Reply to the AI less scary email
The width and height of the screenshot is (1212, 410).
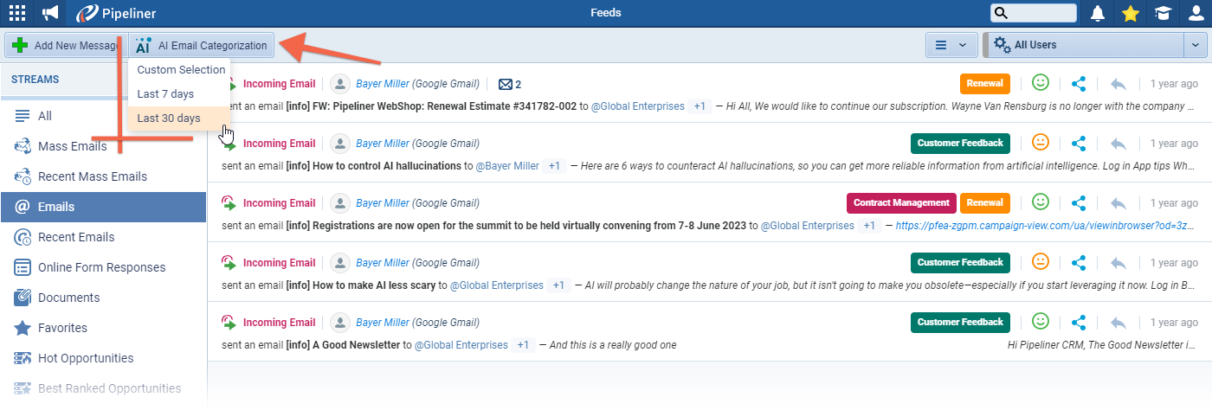coord(1119,262)
